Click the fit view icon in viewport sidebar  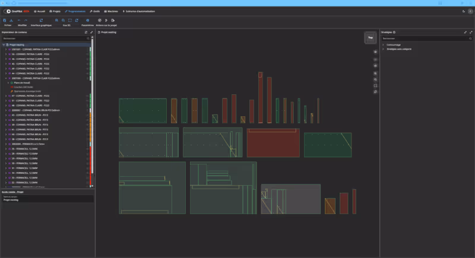375,85
